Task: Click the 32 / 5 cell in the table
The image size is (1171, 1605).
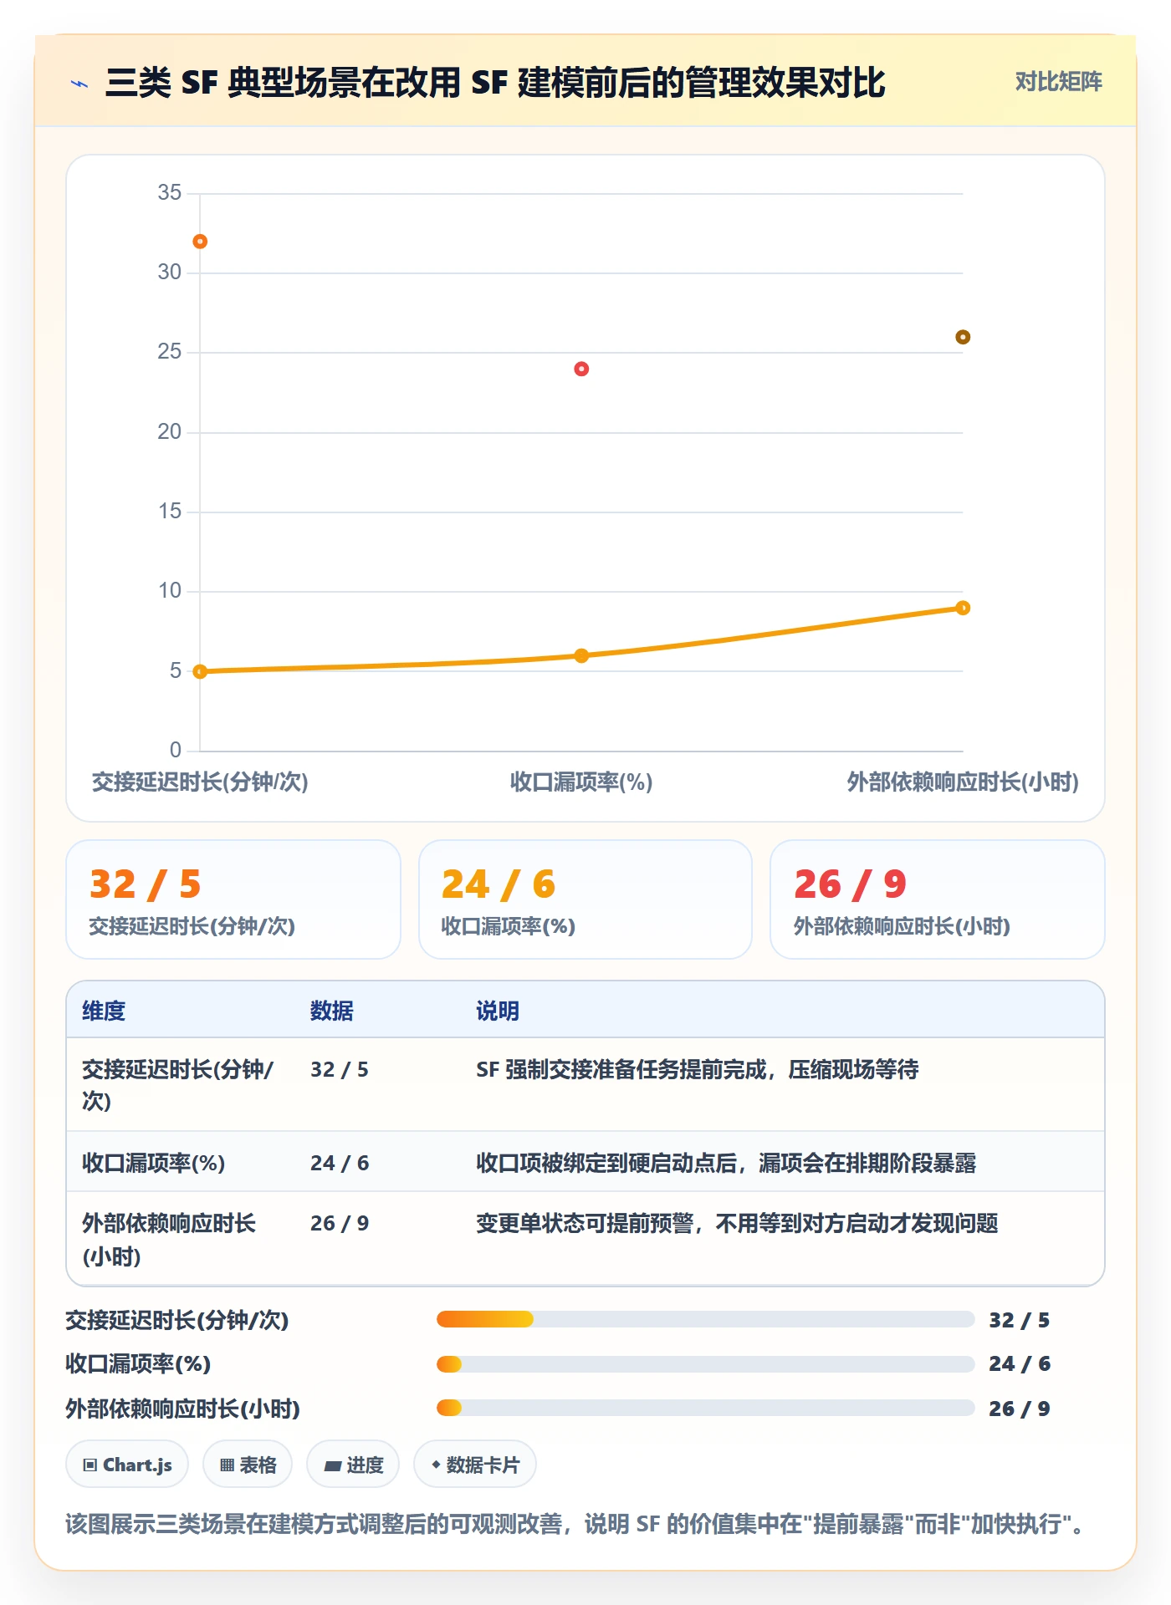Action: pyautogui.click(x=340, y=1069)
